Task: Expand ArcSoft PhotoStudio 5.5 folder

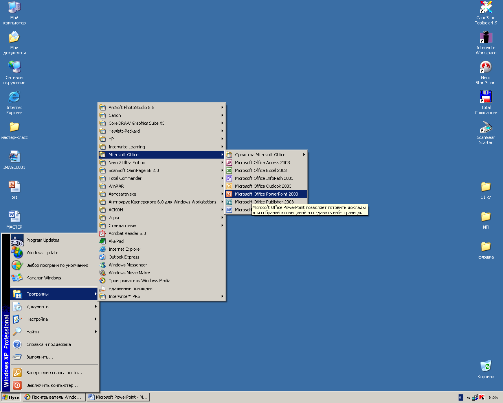Action: [162, 107]
